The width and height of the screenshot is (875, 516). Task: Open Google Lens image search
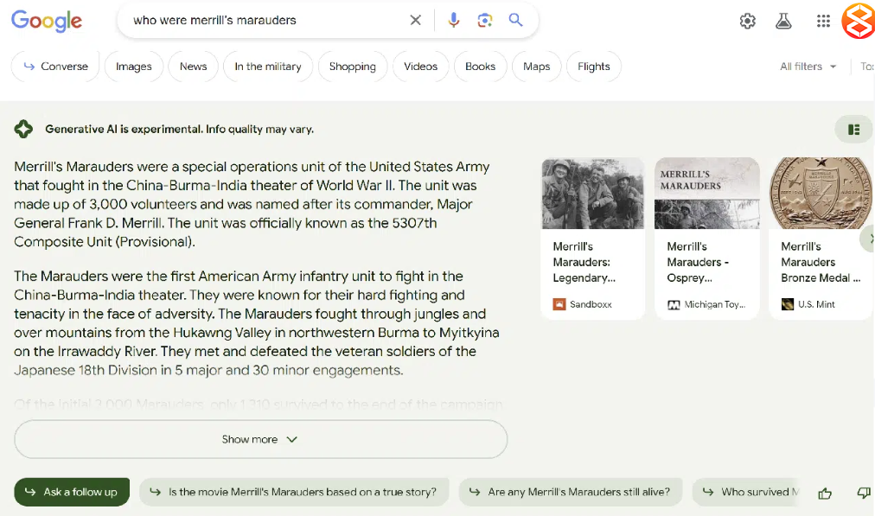485,21
